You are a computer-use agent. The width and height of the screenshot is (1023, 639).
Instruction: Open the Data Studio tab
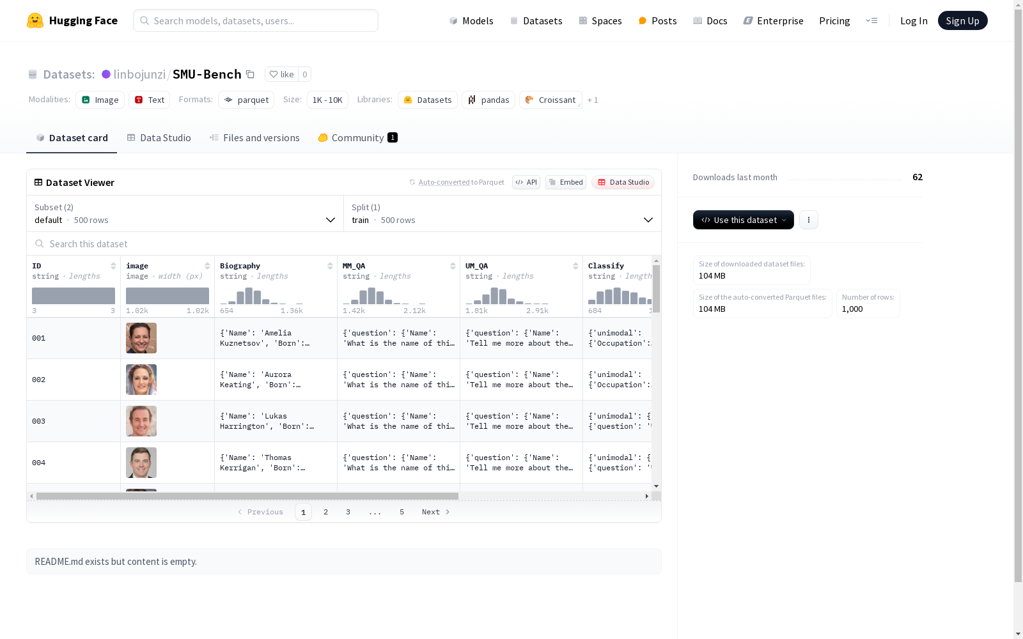[159, 138]
